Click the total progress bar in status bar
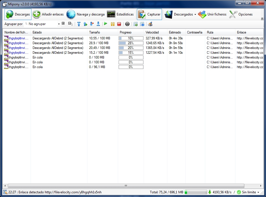 coord(196,192)
